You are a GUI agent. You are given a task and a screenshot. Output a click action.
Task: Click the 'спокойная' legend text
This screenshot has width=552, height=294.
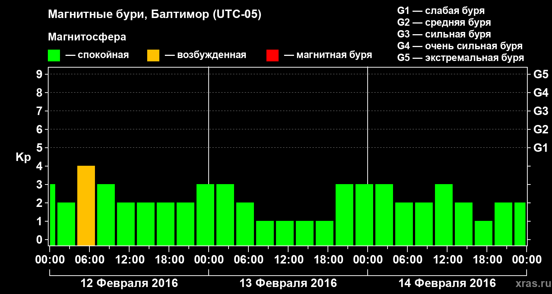tap(103, 55)
